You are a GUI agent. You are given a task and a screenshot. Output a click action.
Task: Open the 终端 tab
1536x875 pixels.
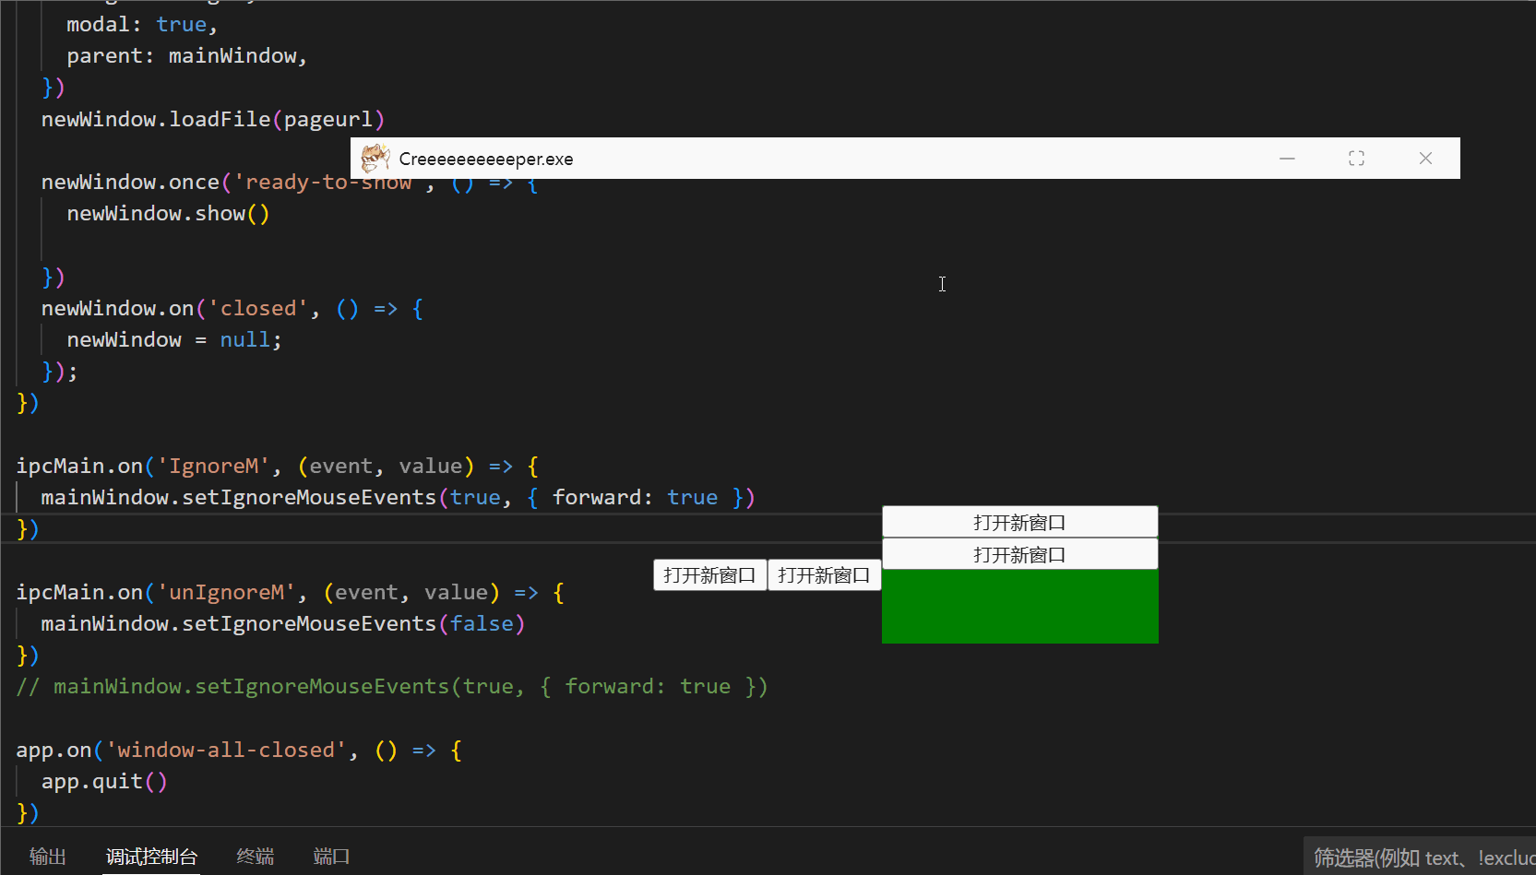(255, 857)
